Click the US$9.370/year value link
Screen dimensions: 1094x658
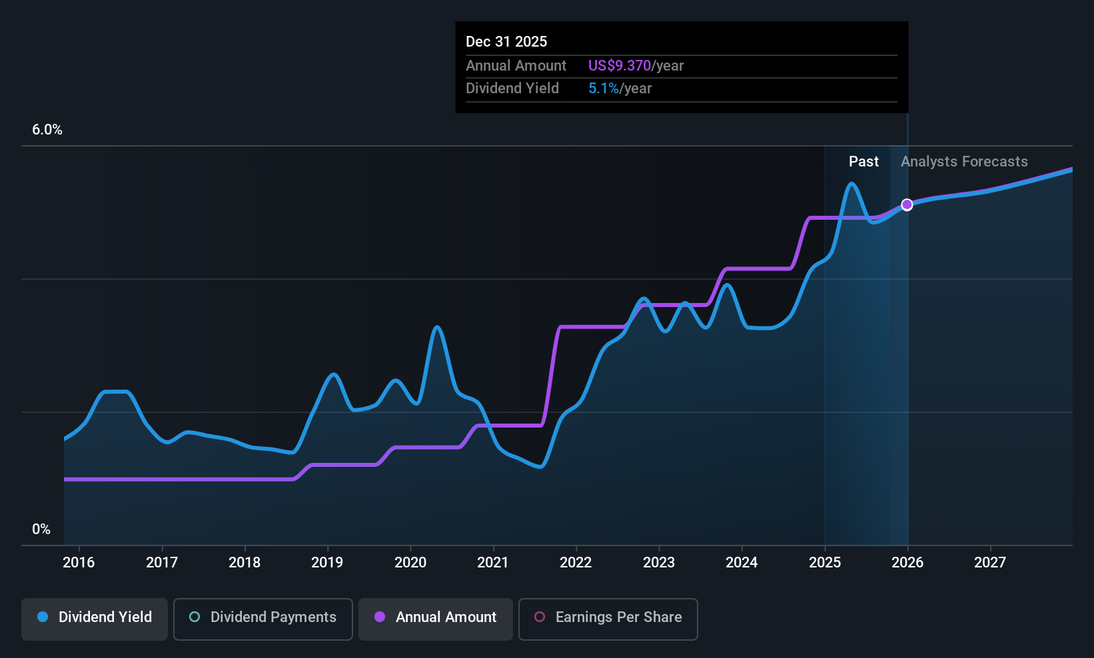[x=636, y=66]
